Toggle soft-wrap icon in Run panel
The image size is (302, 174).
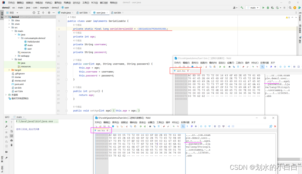point(12,131)
